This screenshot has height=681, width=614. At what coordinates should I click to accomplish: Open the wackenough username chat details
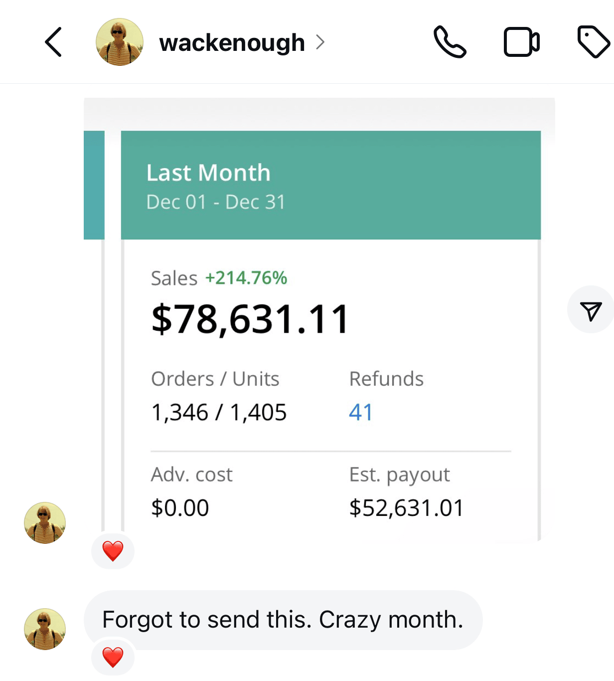[x=232, y=43]
